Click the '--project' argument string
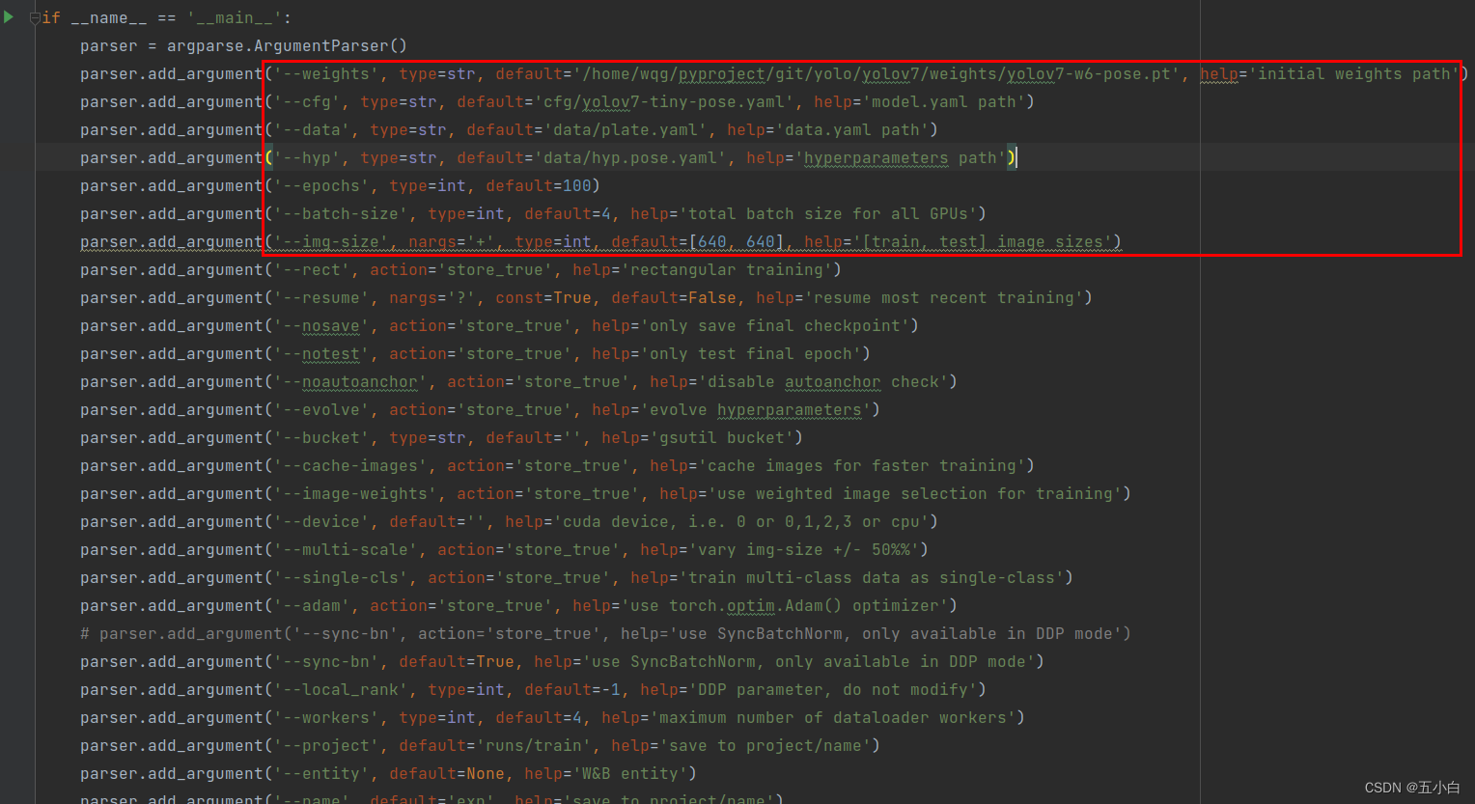 [x=326, y=746]
